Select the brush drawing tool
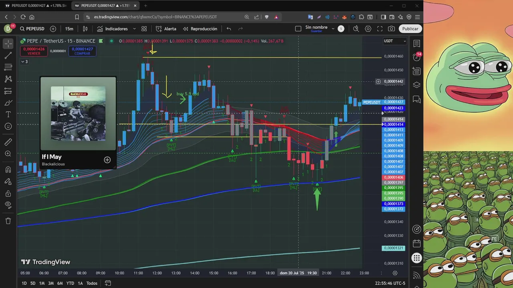The width and height of the screenshot is (513, 288). [x=8, y=103]
